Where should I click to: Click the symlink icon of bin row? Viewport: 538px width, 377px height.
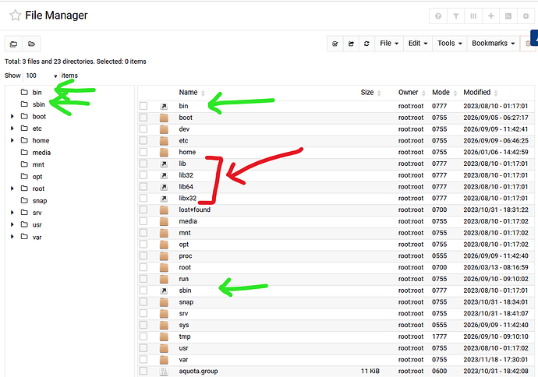164,106
